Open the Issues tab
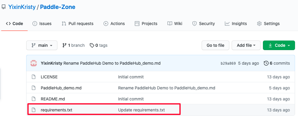The height and width of the screenshot is (118, 298). (42, 24)
